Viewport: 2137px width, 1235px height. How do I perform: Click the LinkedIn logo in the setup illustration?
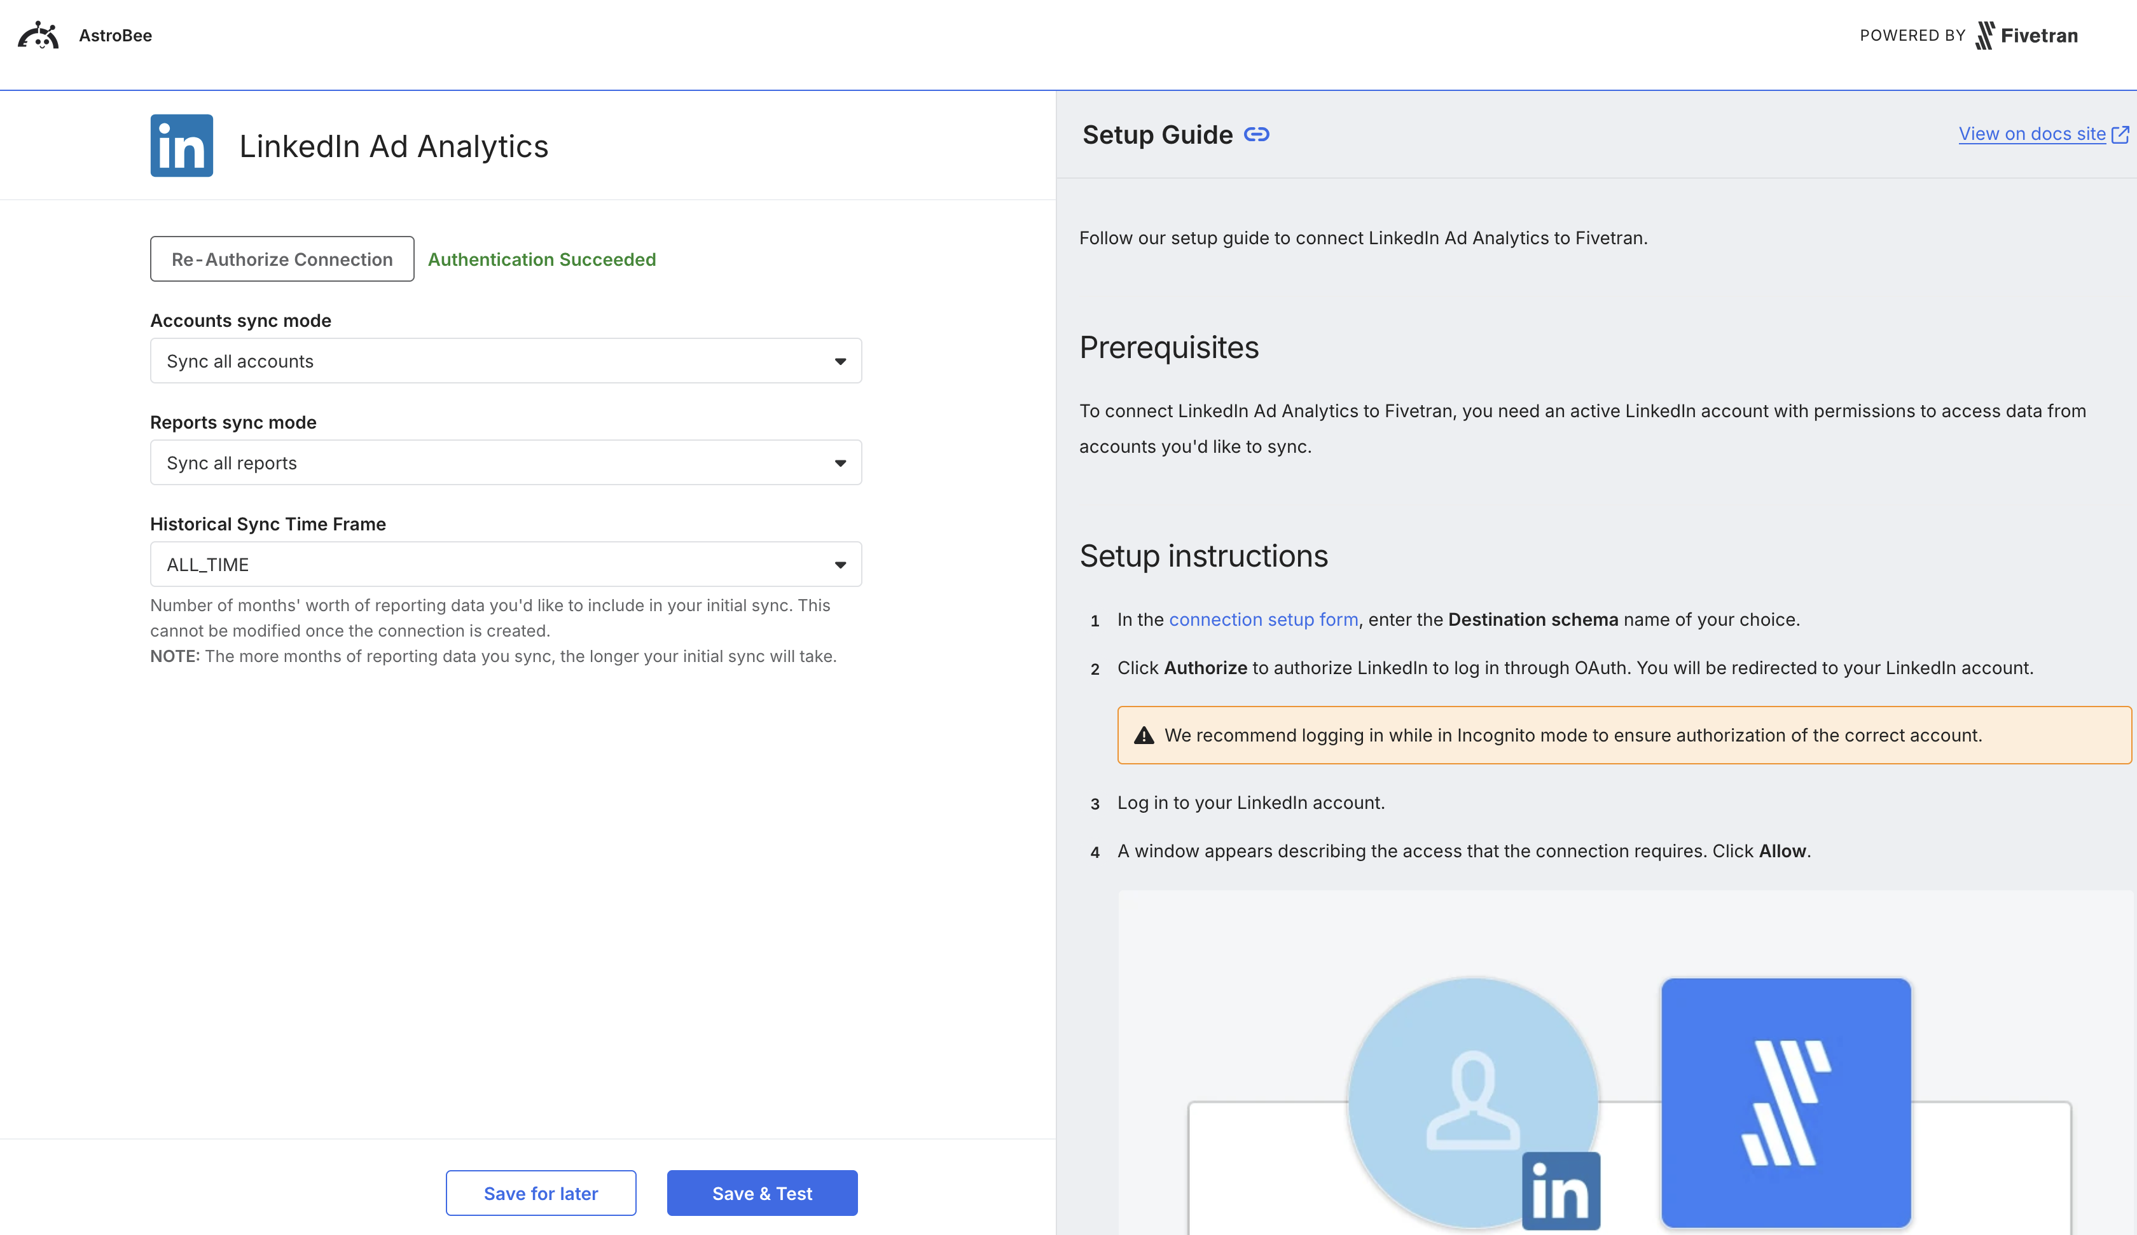(1560, 1191)
